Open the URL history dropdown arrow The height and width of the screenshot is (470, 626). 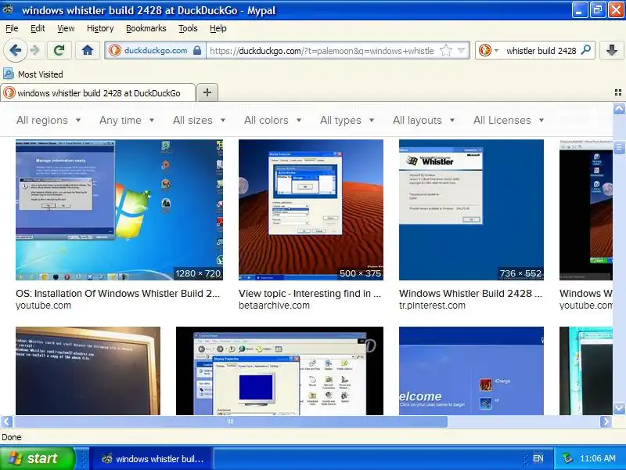(461, 50)
